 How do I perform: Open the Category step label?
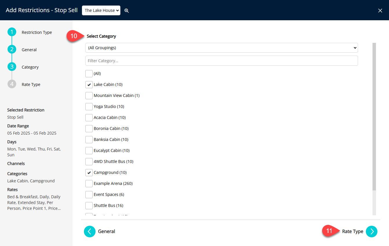pyautogui.click(x=30, y=67)
